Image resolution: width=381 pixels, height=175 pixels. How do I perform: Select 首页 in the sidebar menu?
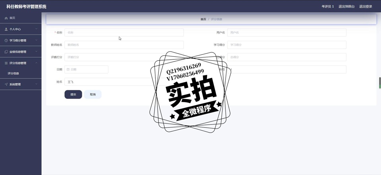coord(12,18)
